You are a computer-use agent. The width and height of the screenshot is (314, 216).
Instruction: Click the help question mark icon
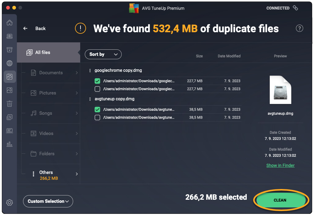click(299, 29)
